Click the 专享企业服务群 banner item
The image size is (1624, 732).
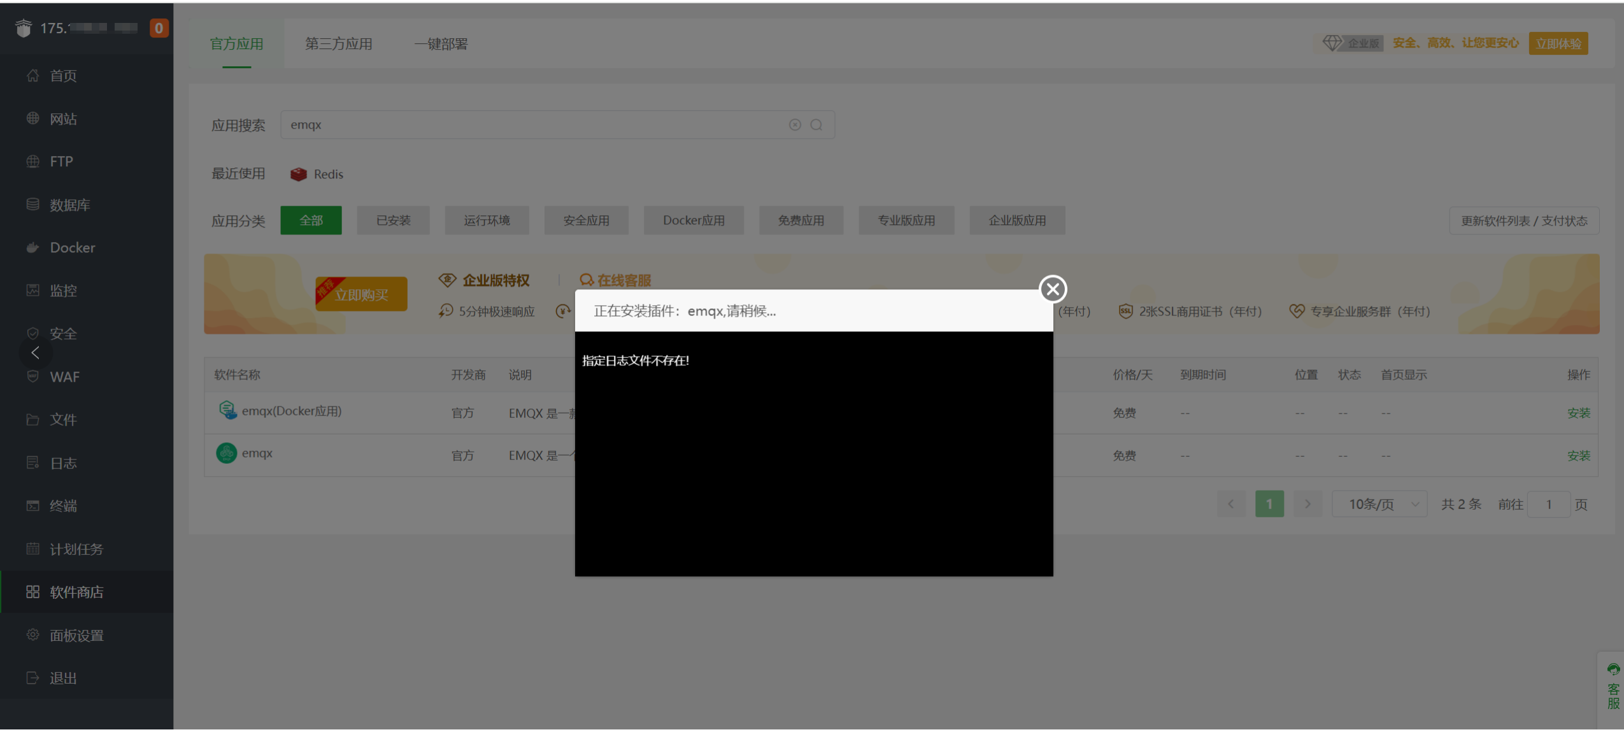coord(1360,312)
